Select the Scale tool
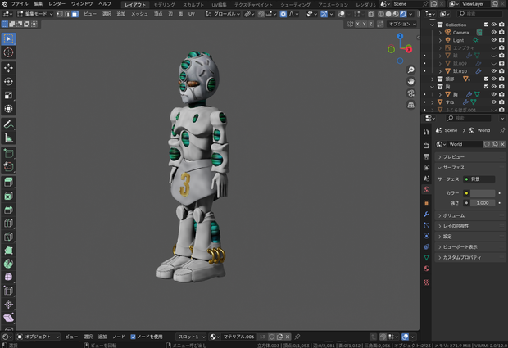This screenshot has height=348, width=508. coord(8,95)
